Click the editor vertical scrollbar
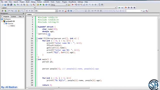 158,50
